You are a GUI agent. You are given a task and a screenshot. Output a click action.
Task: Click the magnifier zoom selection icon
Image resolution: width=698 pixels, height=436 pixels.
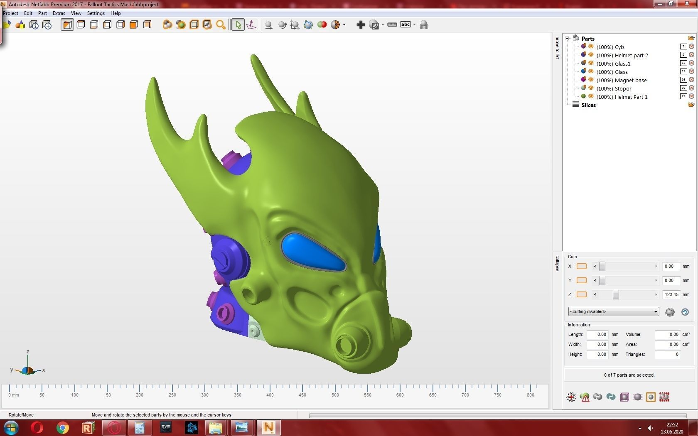(221, 25)
